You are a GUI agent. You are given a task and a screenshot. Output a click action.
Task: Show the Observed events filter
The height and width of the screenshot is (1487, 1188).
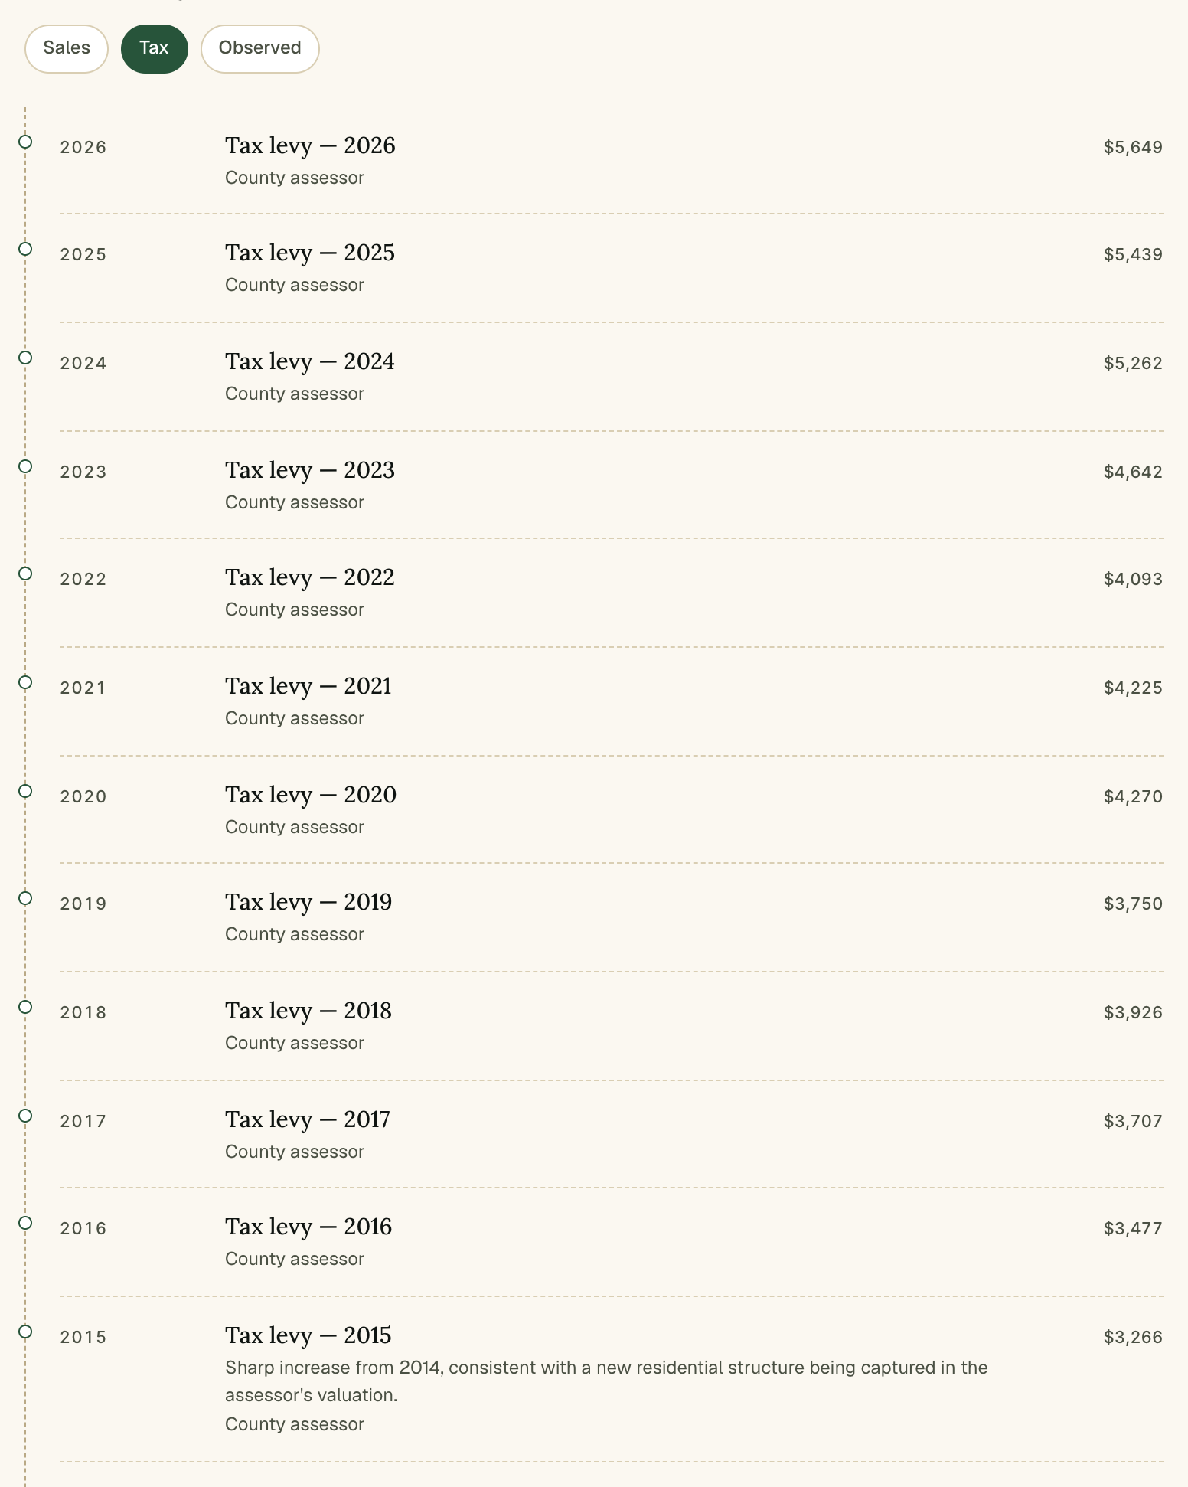pos(259,49)
